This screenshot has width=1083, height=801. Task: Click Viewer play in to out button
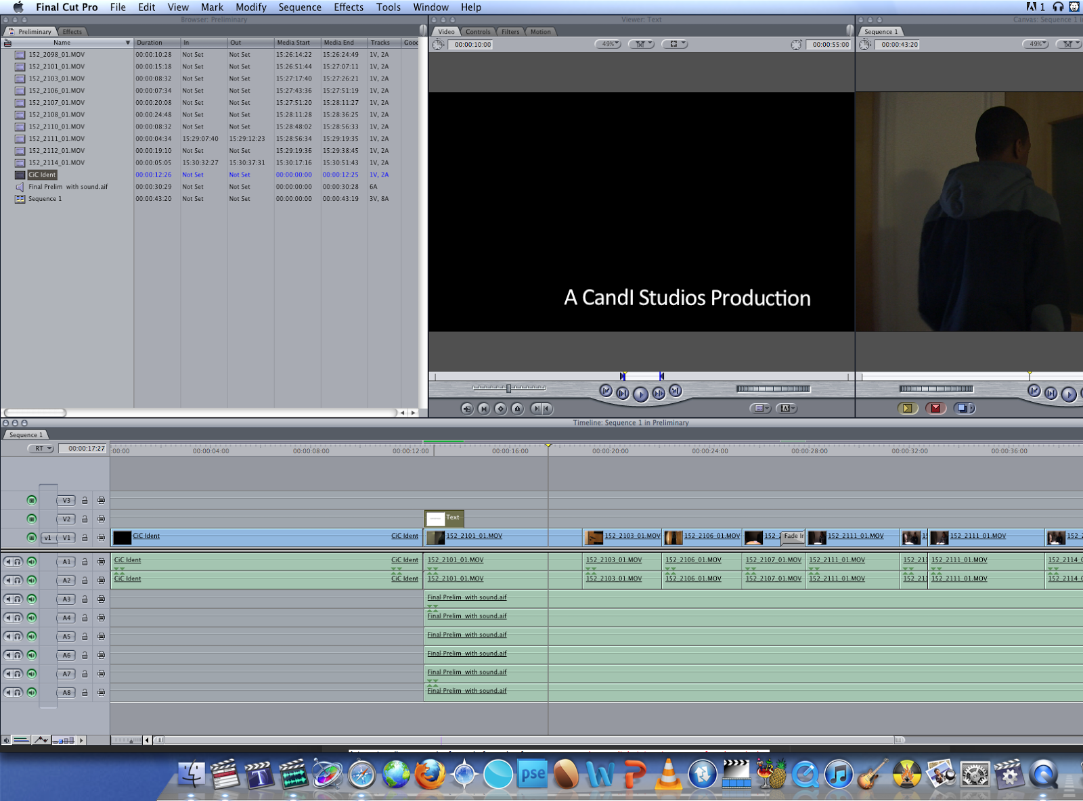[x=623, y=393]
